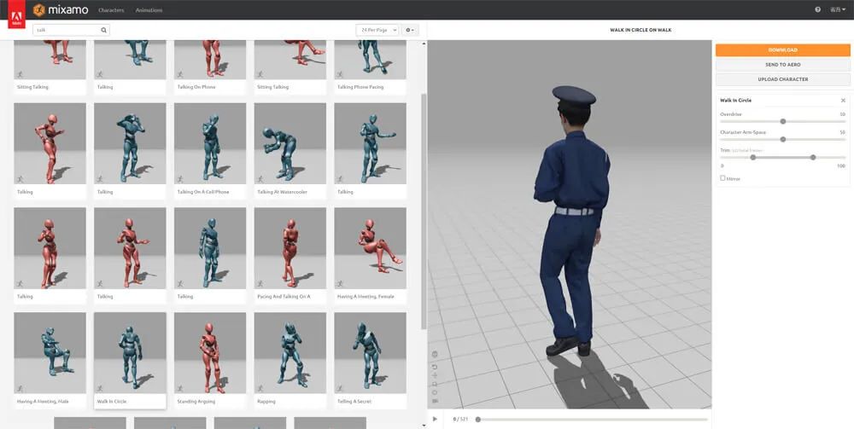
Task: Click the Mixamo logo icon
Action: click(x=39, y=10)
